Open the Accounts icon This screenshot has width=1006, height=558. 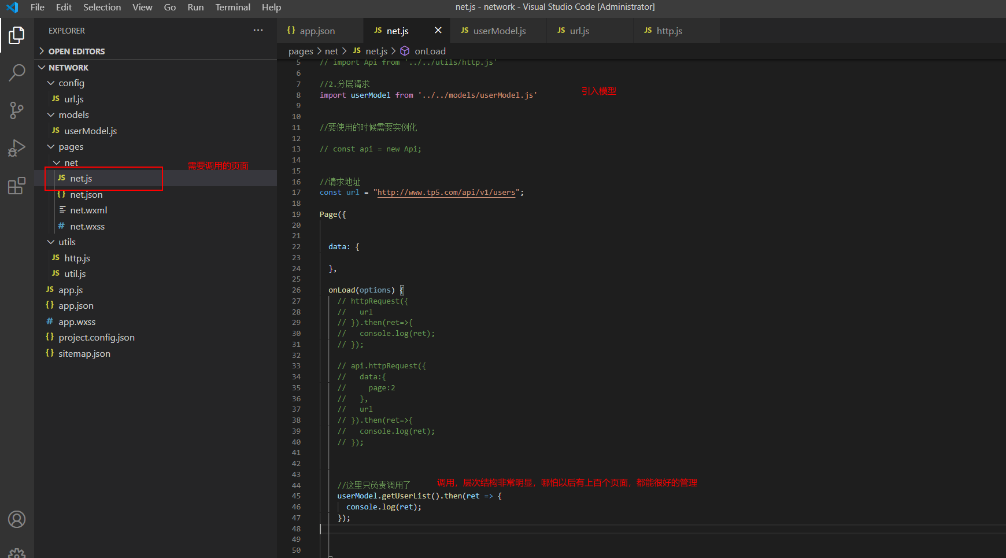pyautogui.click(x=17, y=519)
